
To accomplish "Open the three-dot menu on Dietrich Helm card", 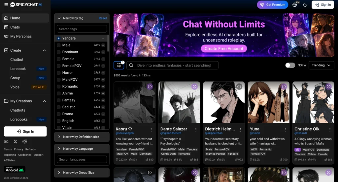I will pyautogui.click(x=241, y=130).
